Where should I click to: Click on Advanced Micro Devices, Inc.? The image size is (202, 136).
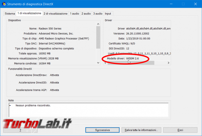(x=56, y=34)
